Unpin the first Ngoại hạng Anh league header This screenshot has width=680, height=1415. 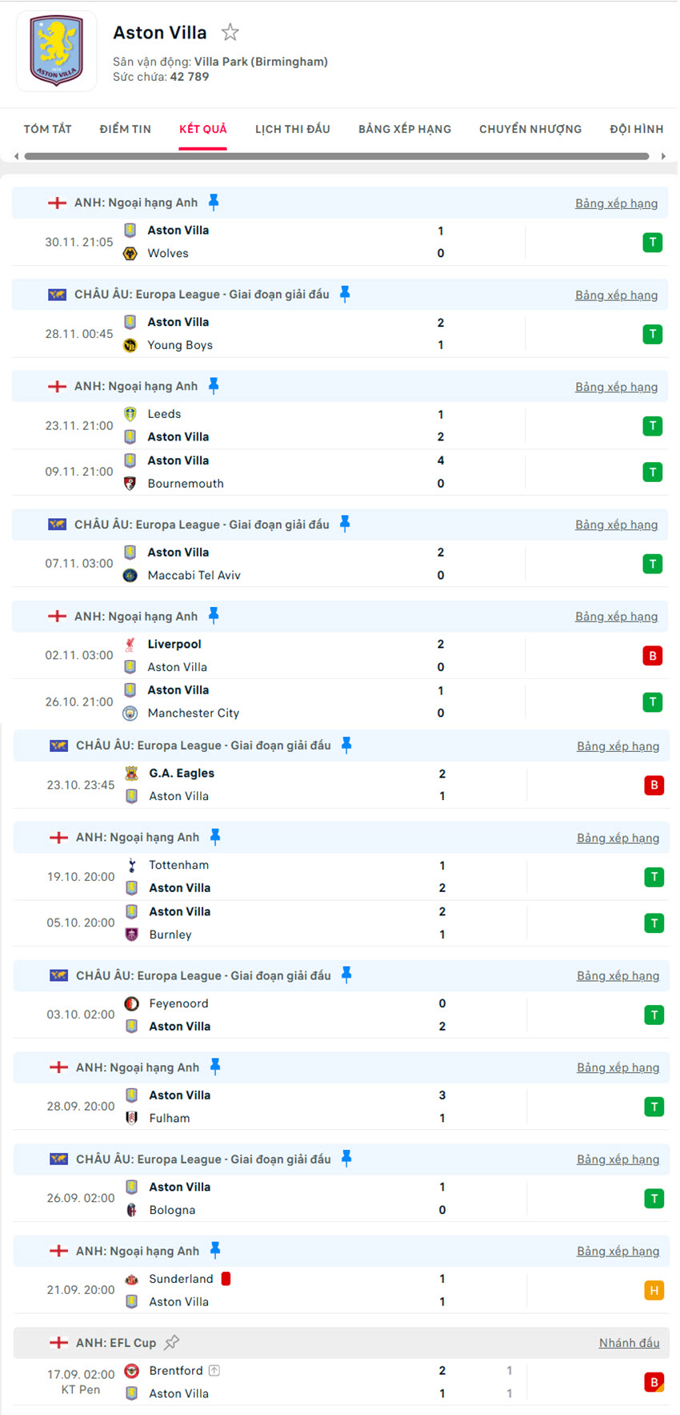click(214, 203)
